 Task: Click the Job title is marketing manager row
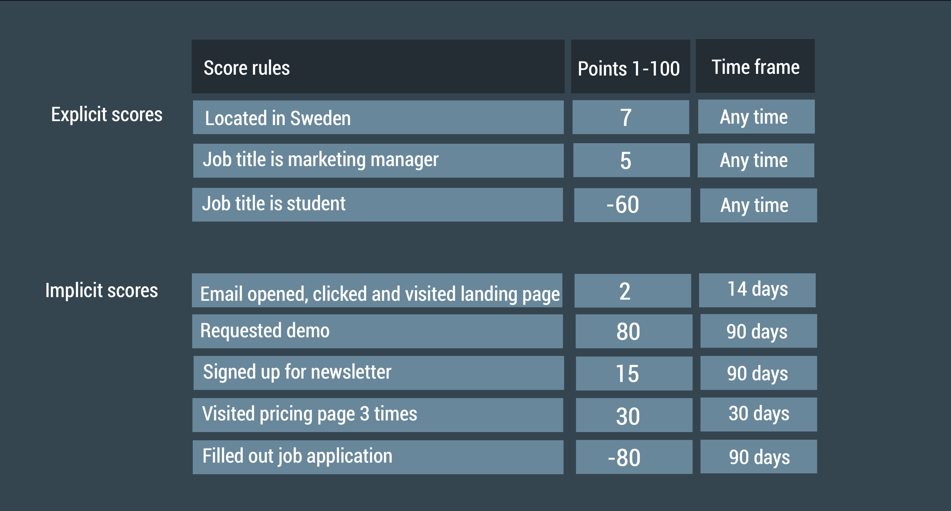pos(378,161)
